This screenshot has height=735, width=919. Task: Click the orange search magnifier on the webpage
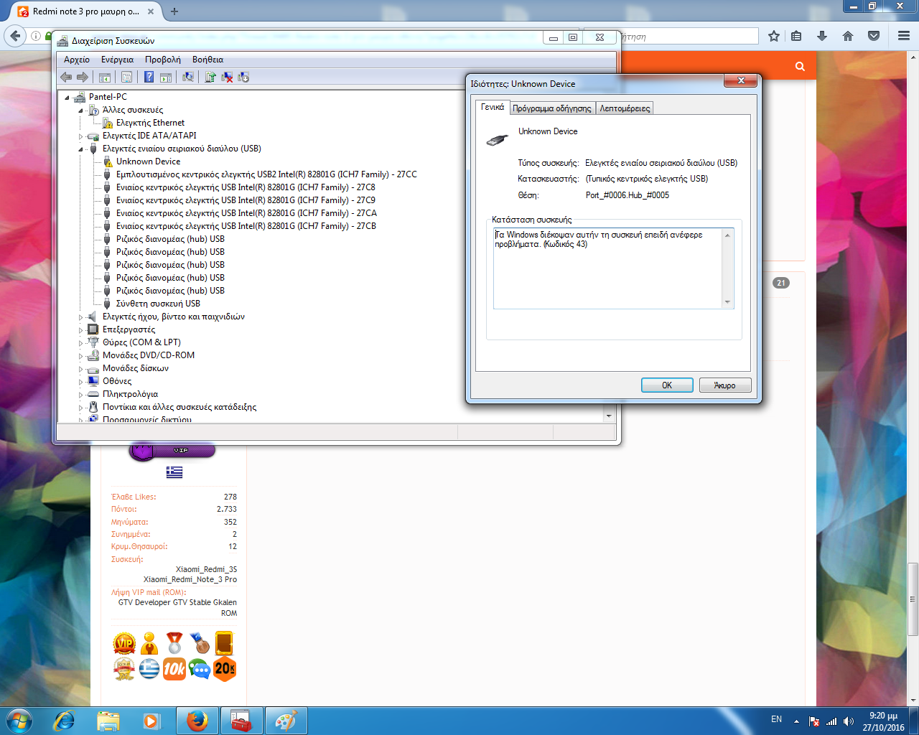800,66
